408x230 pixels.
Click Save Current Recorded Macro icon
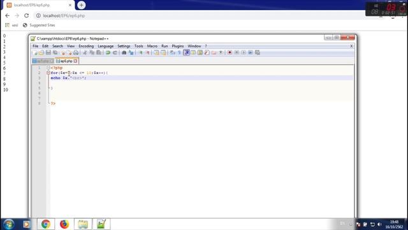[x=258, y=52]
